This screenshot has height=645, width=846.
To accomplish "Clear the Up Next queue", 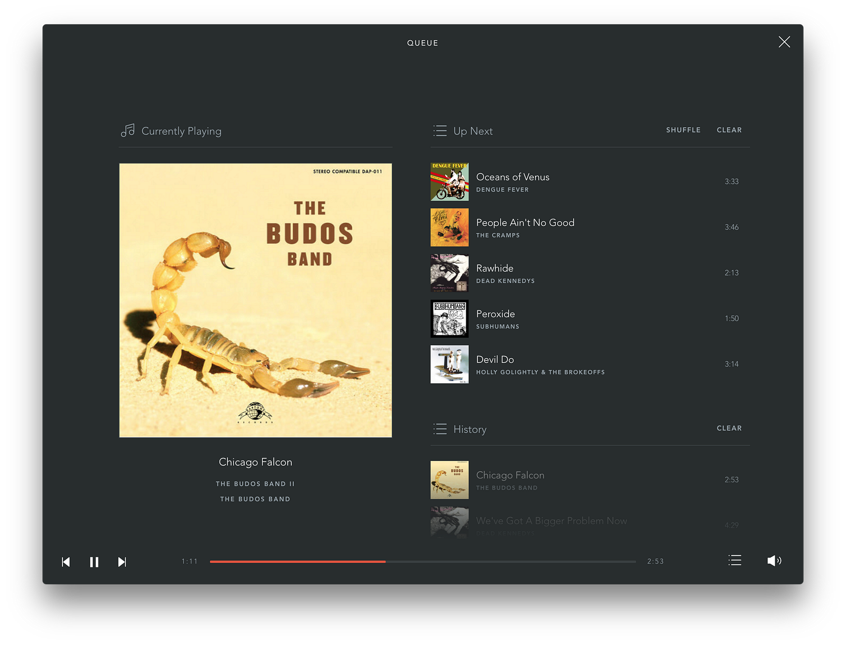I will pyautogui.click(x=729, y=130).
